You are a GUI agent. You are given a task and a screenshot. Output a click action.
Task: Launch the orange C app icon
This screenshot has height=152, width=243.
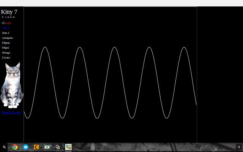click(36, 147)
